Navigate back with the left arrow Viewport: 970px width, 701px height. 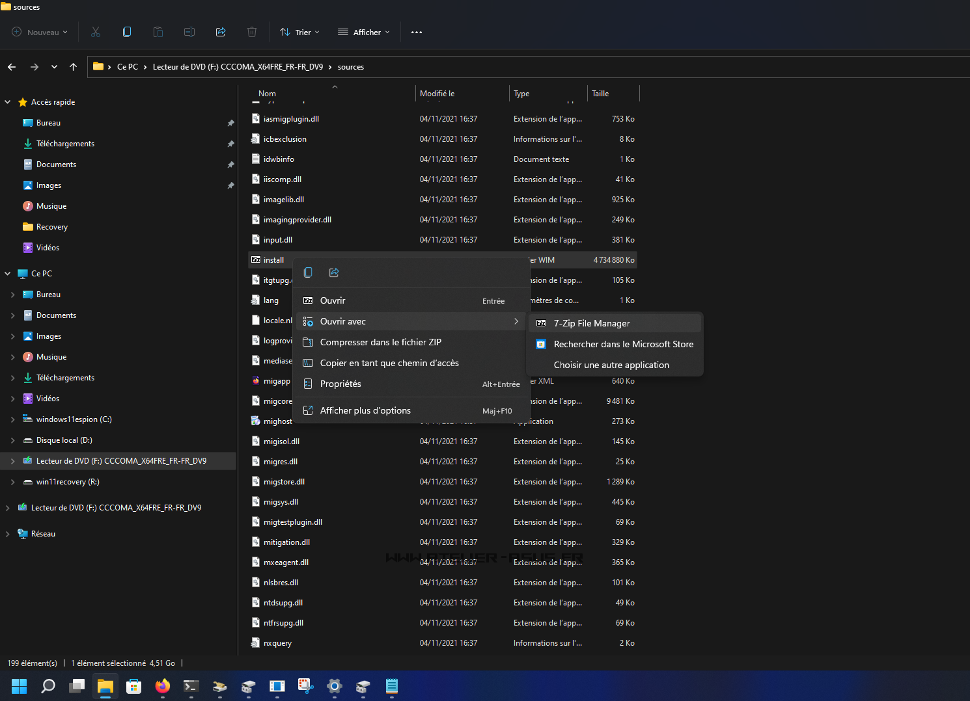click(x=12, y=67)
